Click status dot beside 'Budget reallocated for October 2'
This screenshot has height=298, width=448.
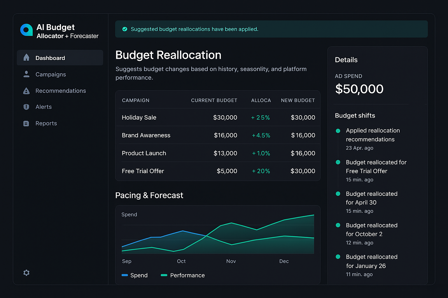pos(338,225)
